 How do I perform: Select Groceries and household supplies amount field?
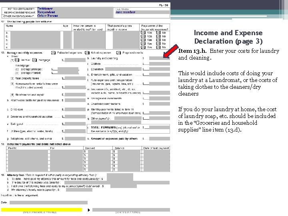pos(75,116)
